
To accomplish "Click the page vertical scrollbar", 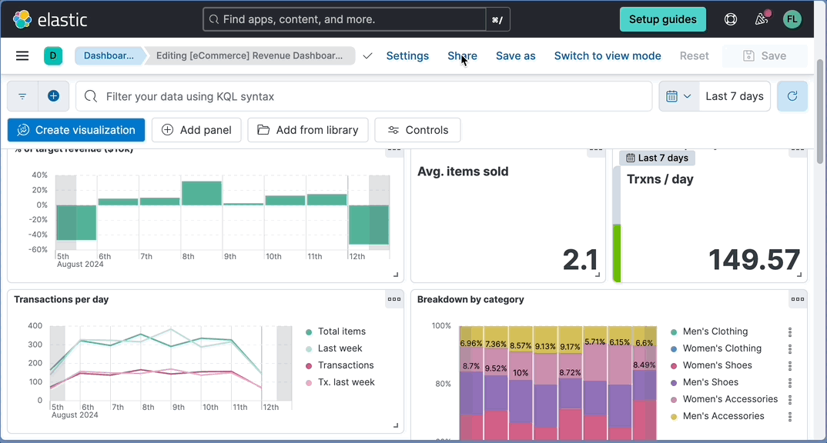I will pyautogui.click(x=819, y=112).
